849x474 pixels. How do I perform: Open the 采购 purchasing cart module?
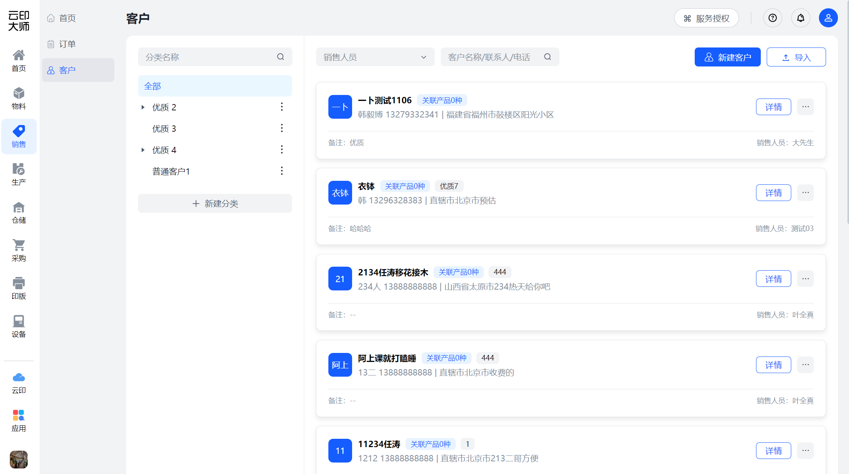coord(19,250)
